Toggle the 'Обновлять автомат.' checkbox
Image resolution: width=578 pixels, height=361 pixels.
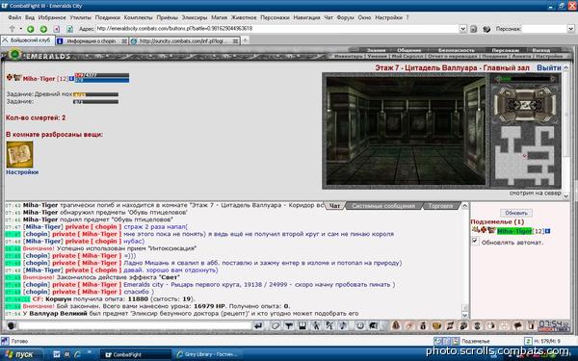coord(475,241)
